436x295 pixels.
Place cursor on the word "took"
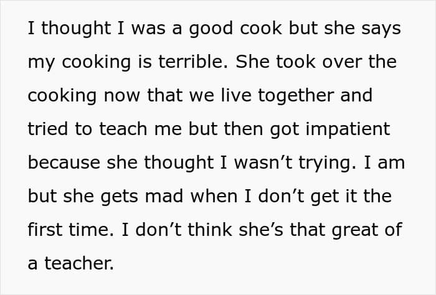[x=296, y=62]
